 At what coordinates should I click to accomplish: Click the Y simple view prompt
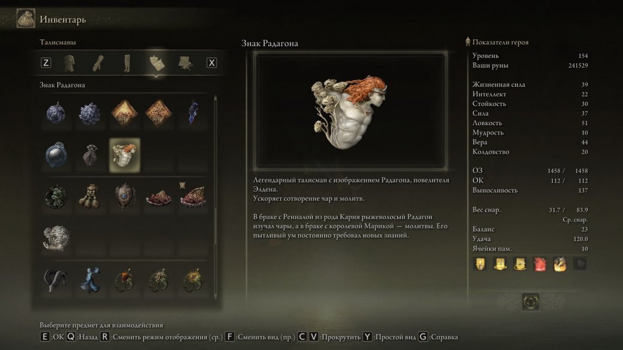[x=389, y=337]
